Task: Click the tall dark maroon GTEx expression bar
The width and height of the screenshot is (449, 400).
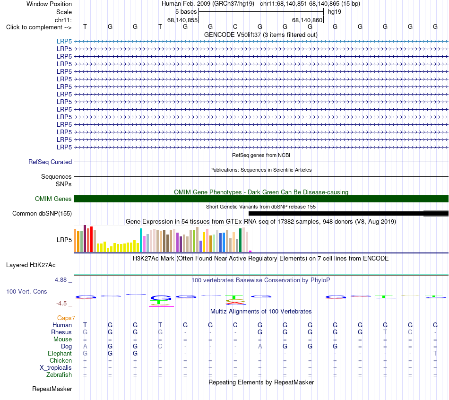Action: tap(85, 238)
